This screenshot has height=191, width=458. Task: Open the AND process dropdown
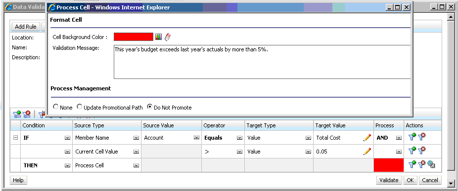tap(399, 138)
